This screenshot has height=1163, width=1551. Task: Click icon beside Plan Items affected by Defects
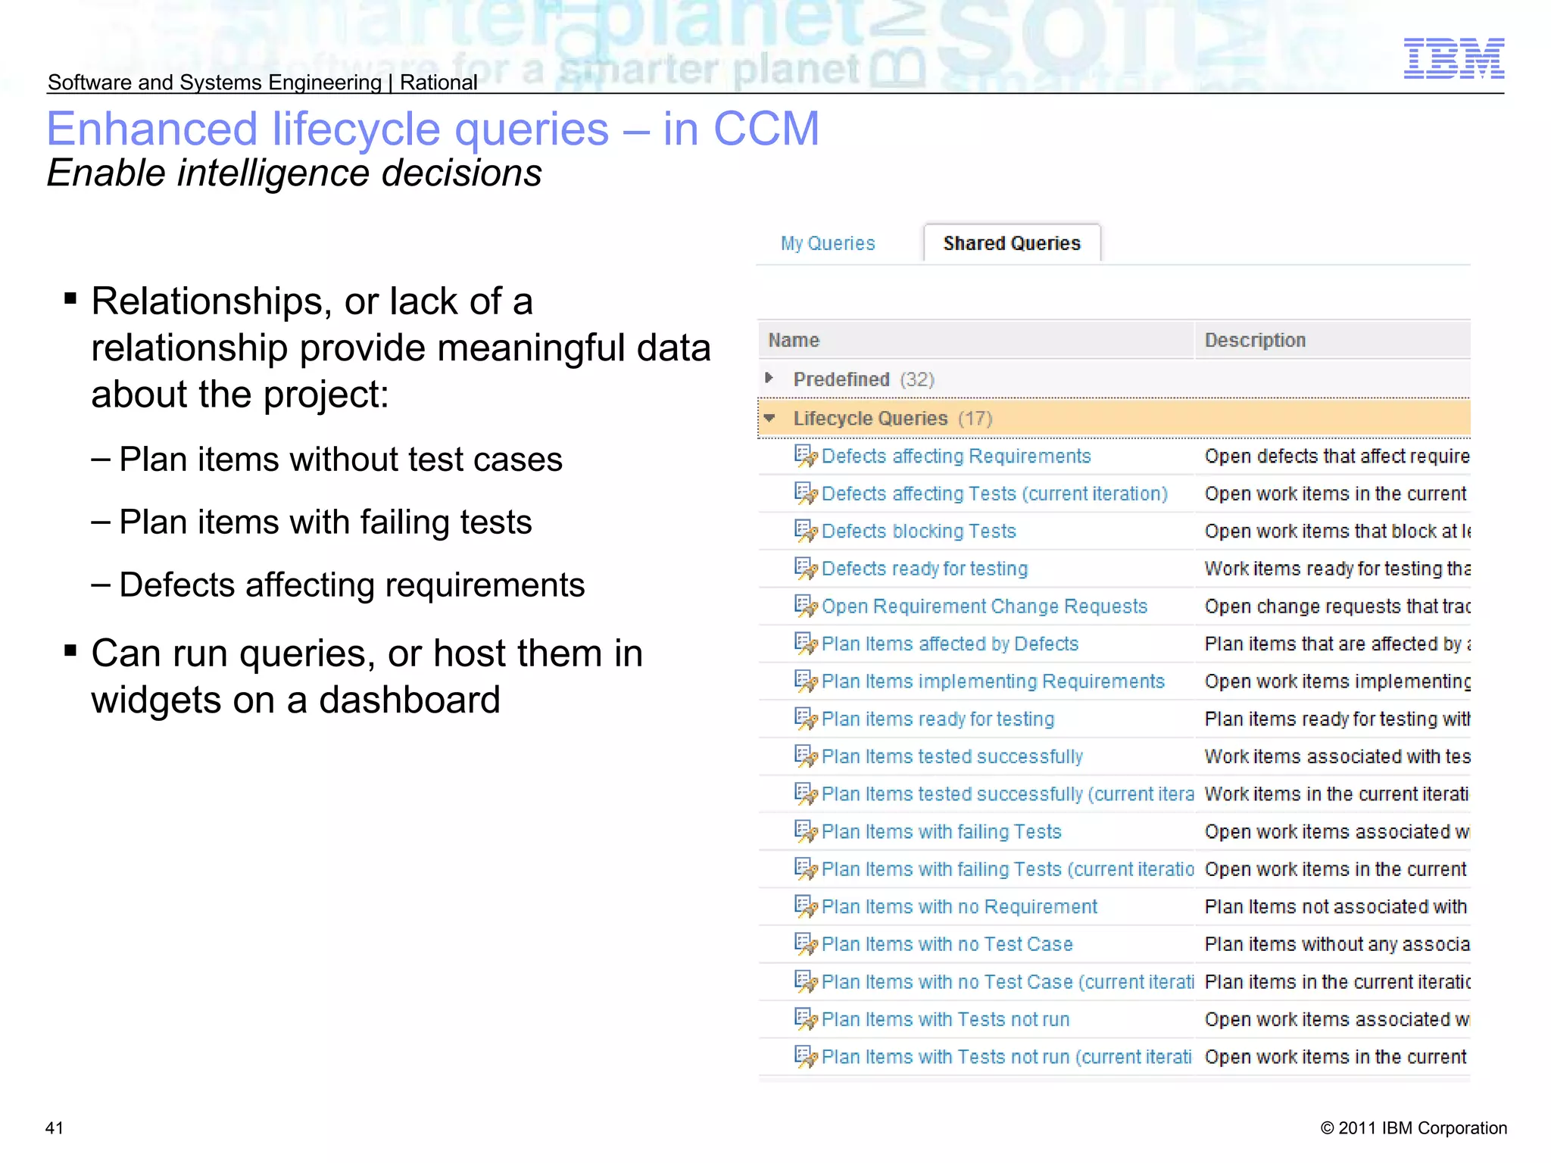(x=806, y=644)
